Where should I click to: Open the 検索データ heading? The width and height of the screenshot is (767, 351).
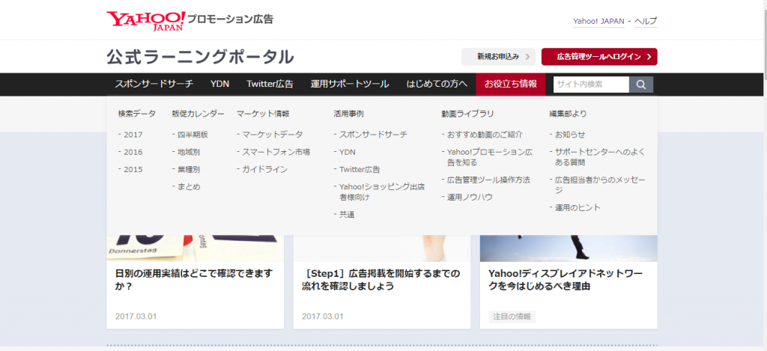click(137, 114)
